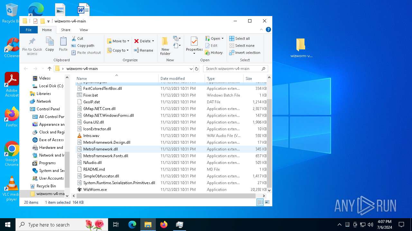The height and width of the screenshot is (231, 412).
Task: Pin folder to Quick access
Action: [x=32, y=46]
